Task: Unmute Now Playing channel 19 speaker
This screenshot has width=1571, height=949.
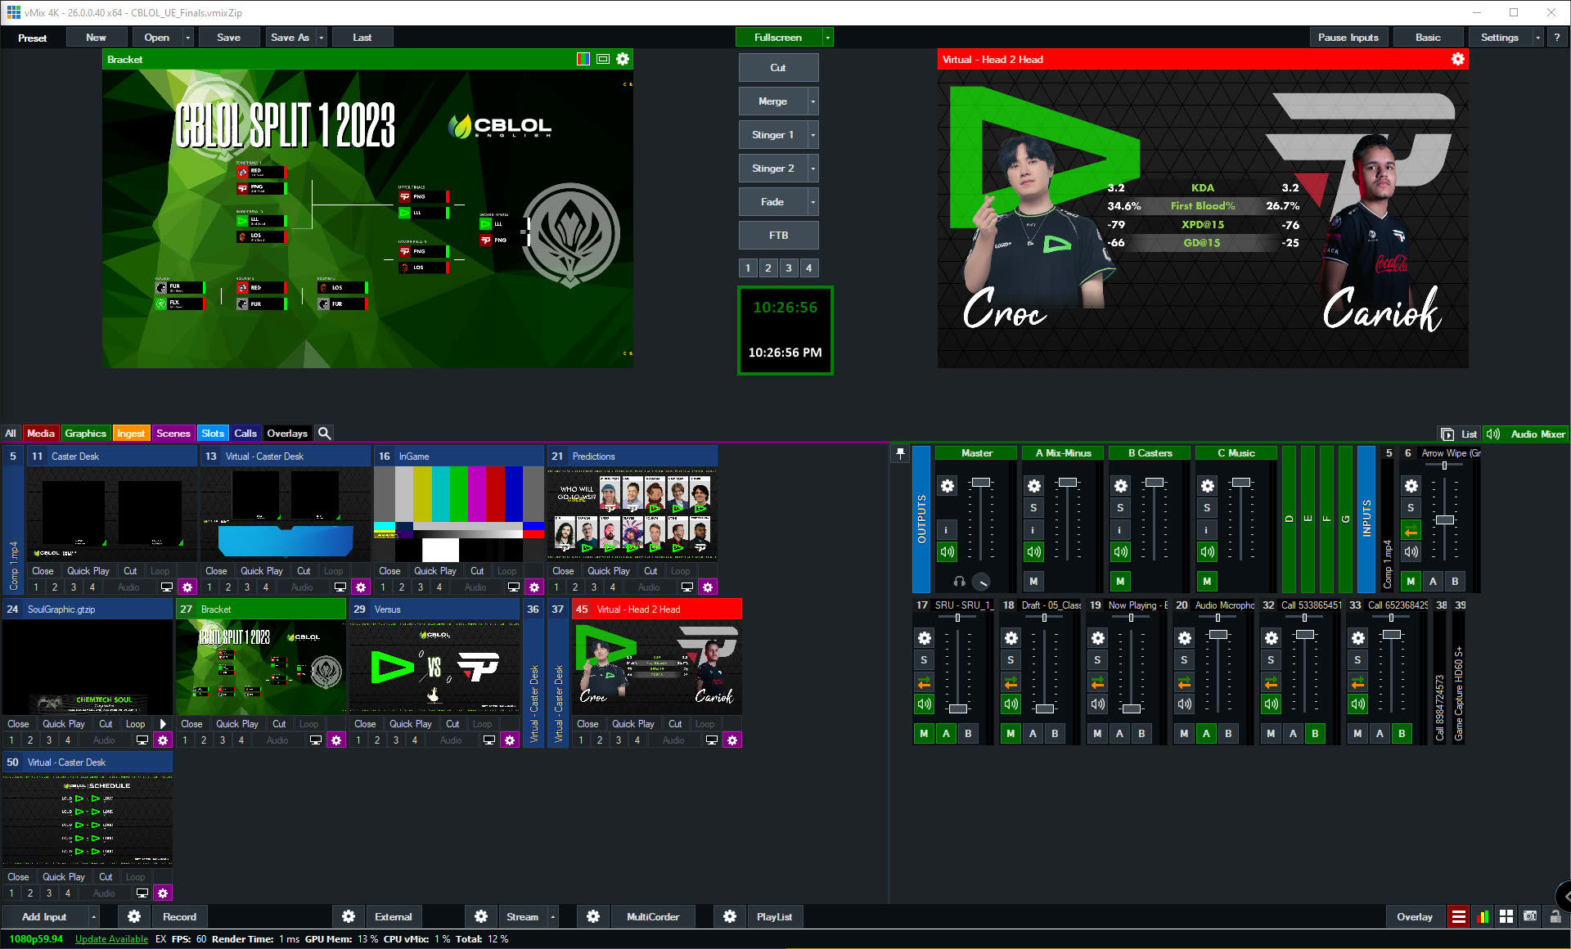Action: (1097, 704)
